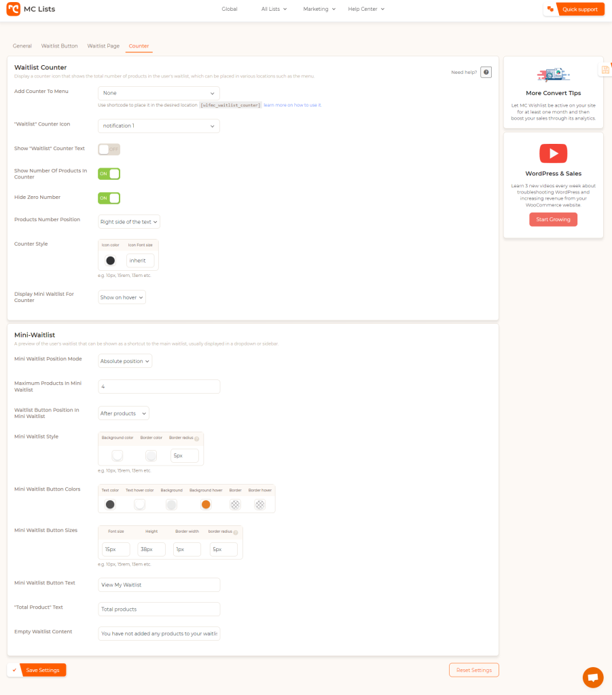Pick orange Background hover swatch
The image size is (612, 695).
click(206, 504)
